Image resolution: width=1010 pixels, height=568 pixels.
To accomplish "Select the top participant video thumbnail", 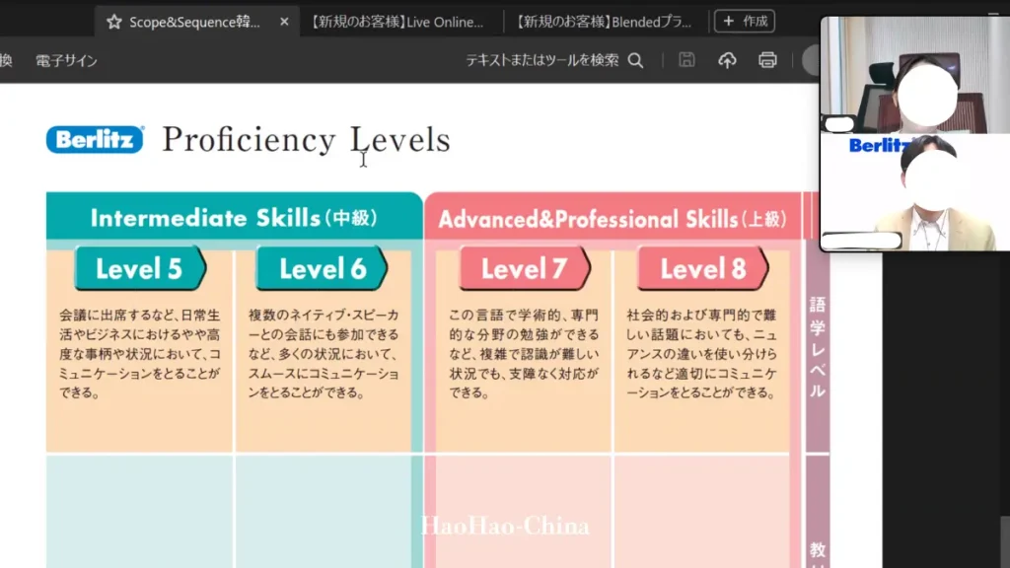I will tap(914, 75).
